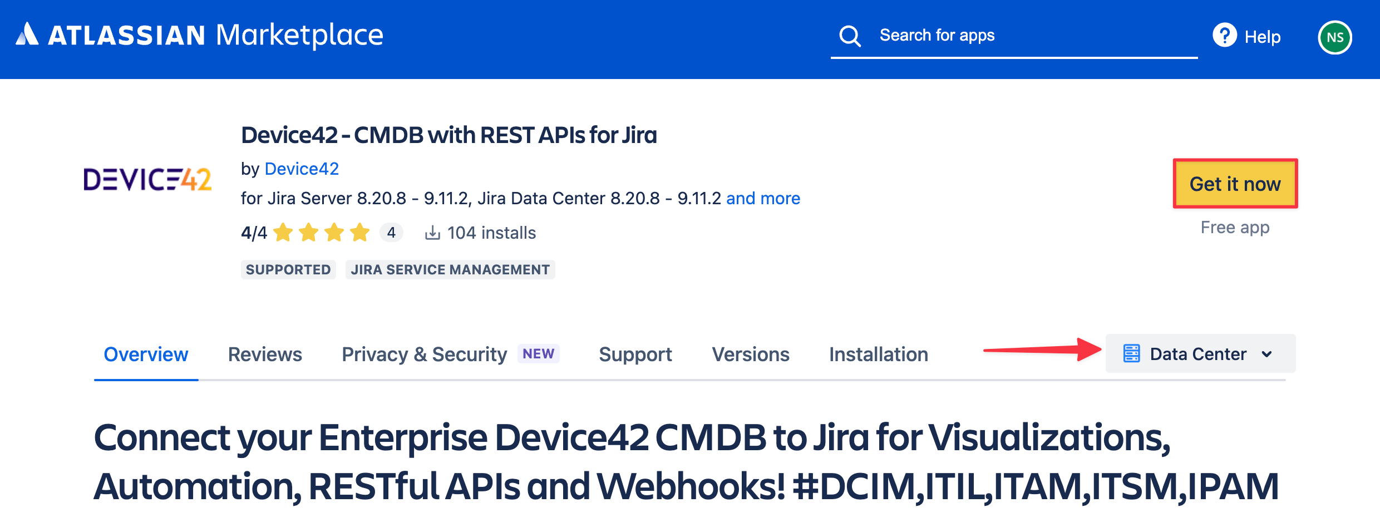Viewport: 1380px width, 532px height.
Task: Click the NS profile avatar
Action: click(1335, 37)
